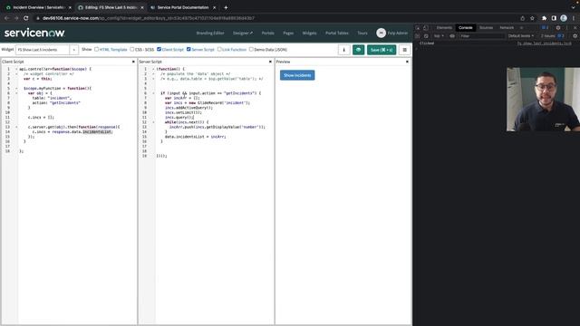
Task: Show more DevTools tabs chevron
Action: pyautogui.click(x=522, y=28)
